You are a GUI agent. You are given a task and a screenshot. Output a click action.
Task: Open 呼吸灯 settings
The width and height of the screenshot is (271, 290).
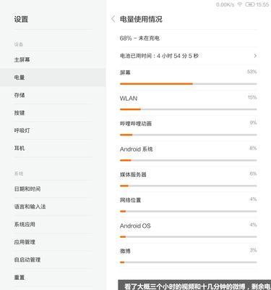(x=53, y=130)
